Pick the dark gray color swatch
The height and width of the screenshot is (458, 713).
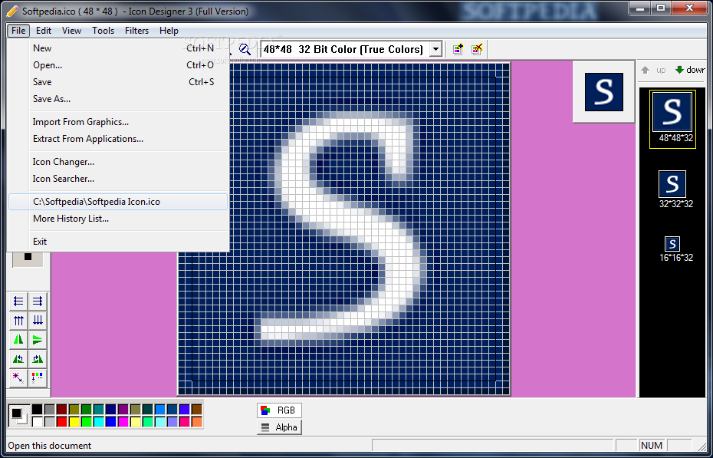(x=50, y=410)
